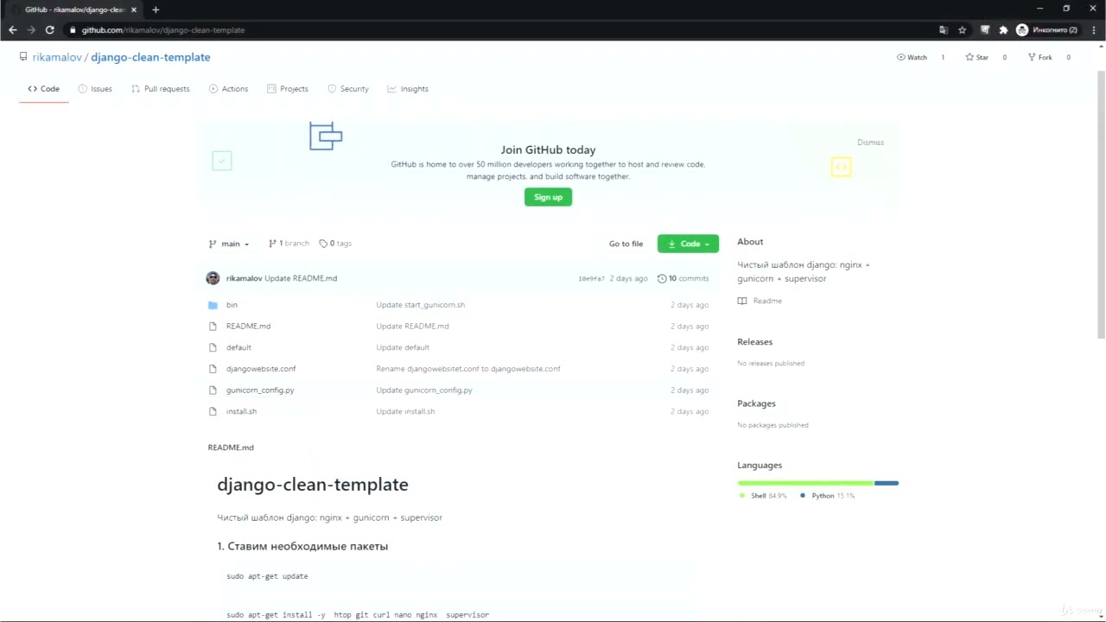Viewport: 1106px width, 622px height.
Task: Click the file icon beside README.md
Action: click(x=213, y=326)
